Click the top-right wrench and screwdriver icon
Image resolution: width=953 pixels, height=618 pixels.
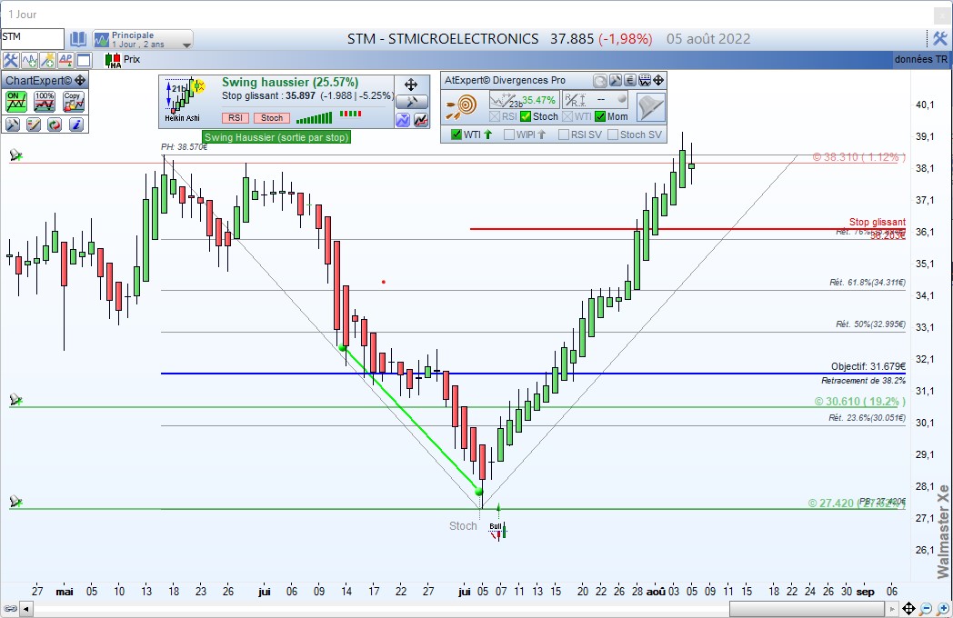[x=939, y=39]
